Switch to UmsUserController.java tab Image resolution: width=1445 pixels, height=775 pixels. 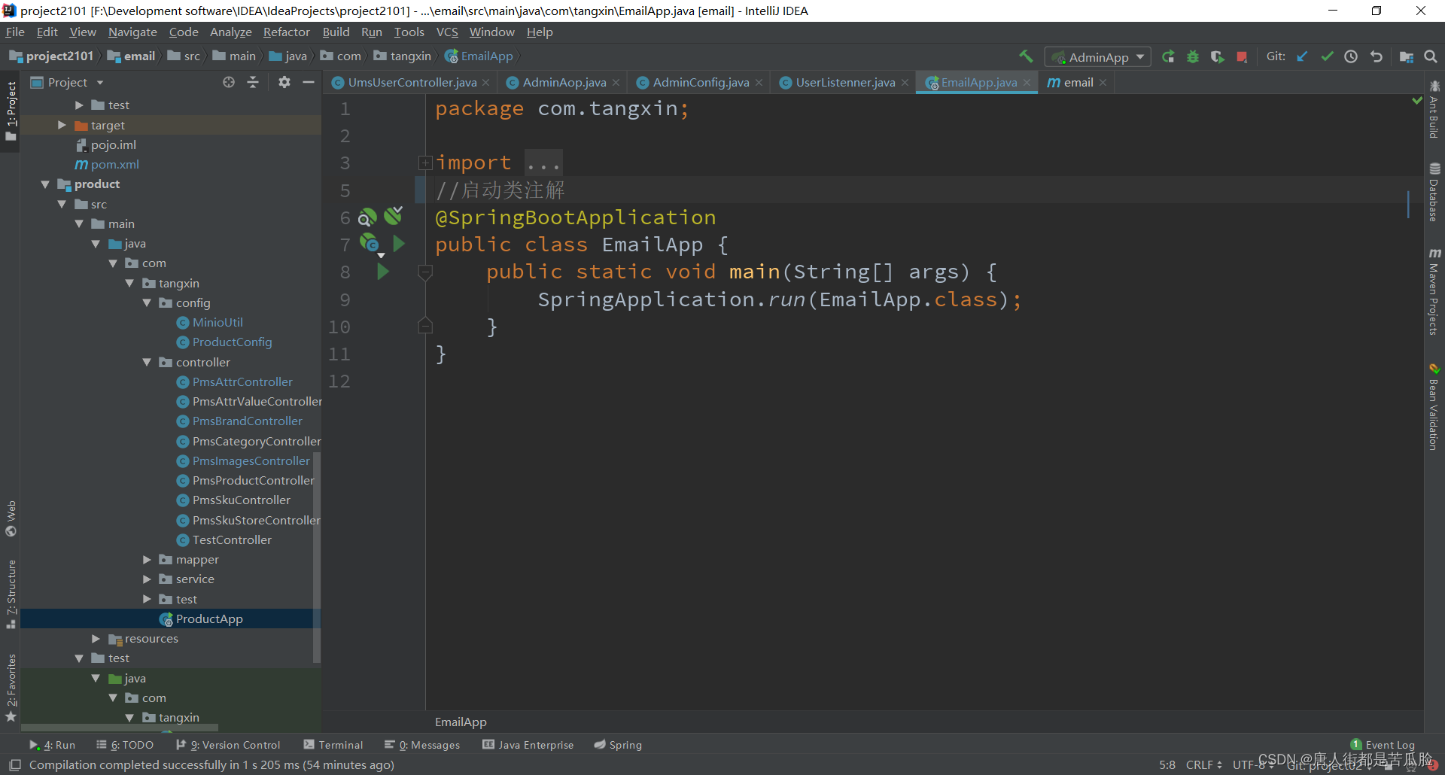tap(412, 82)
